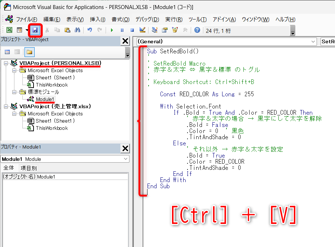This screenshot has width=335, height=247.
Task: Open the Insert object dropdown arrow
Action: pyautogui.click(x=27, y=30)
